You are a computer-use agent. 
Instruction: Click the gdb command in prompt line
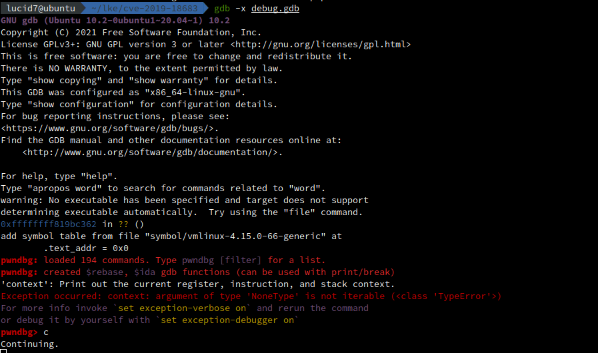(221, 8)
